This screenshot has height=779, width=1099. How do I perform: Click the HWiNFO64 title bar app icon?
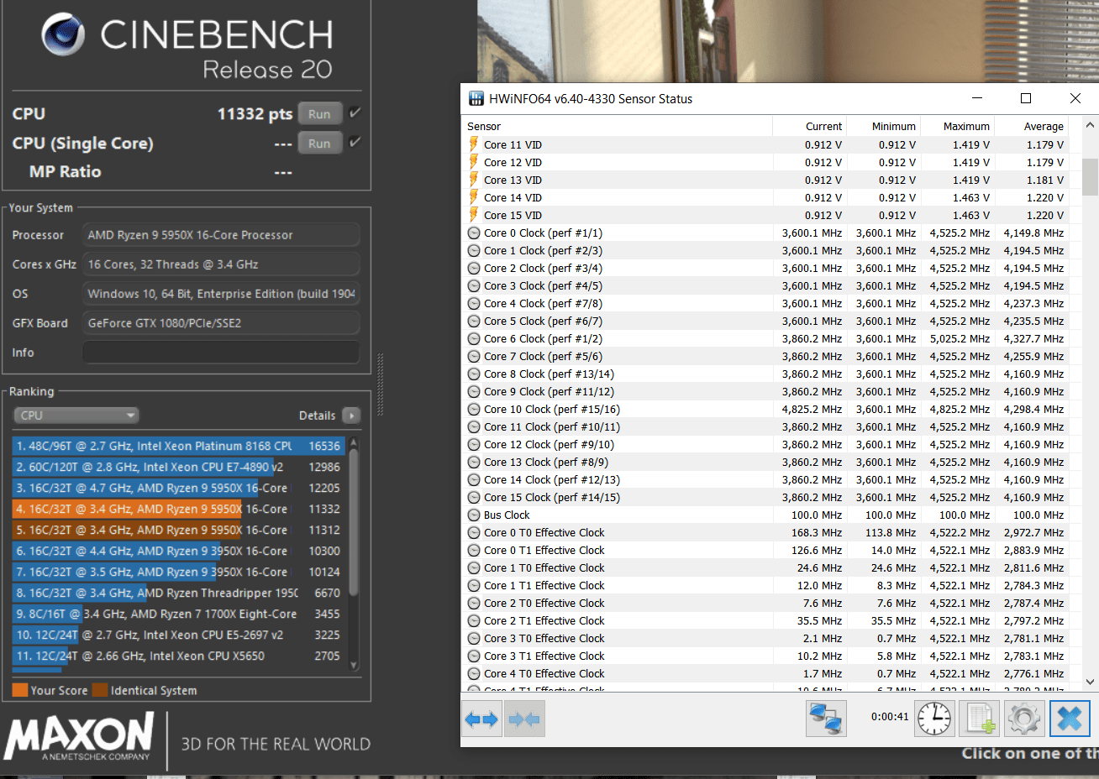click(x=476, y=98)
